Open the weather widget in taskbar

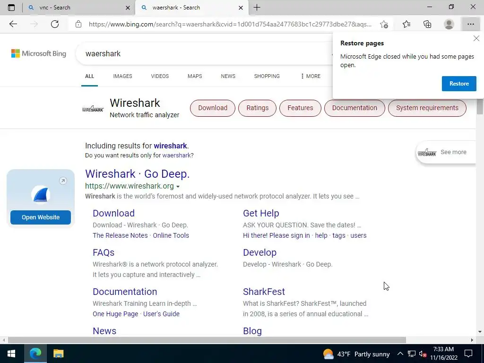(x=356, y=354)
